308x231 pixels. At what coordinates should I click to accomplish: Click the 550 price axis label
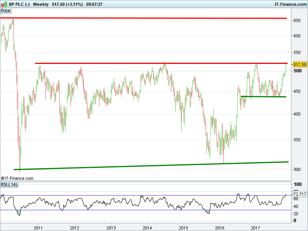(297, 52)
